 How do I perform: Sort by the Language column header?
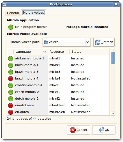tap(31, 52)
